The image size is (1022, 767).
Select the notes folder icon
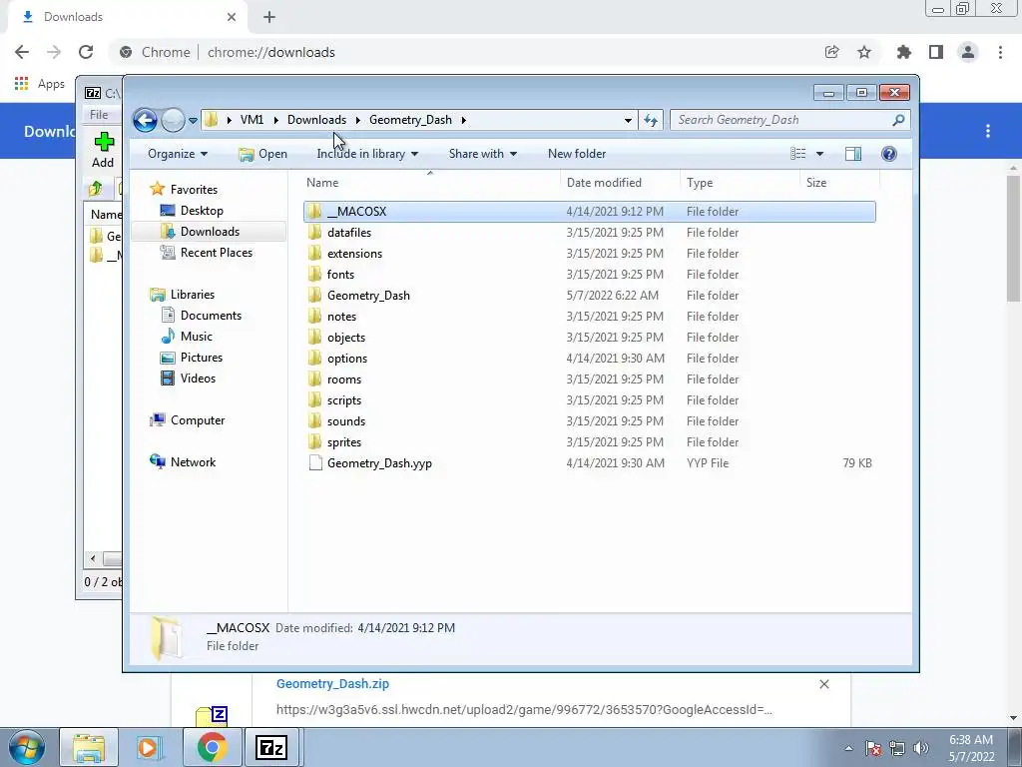(x=314, y=317)
